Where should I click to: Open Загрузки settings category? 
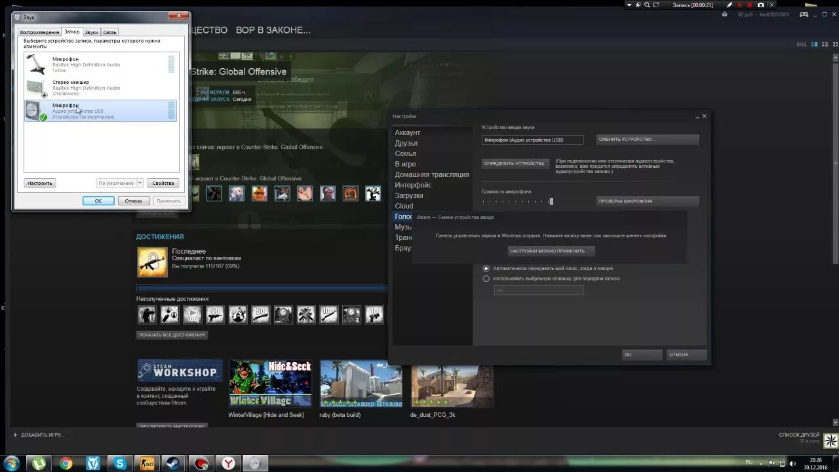coord(409,195)
